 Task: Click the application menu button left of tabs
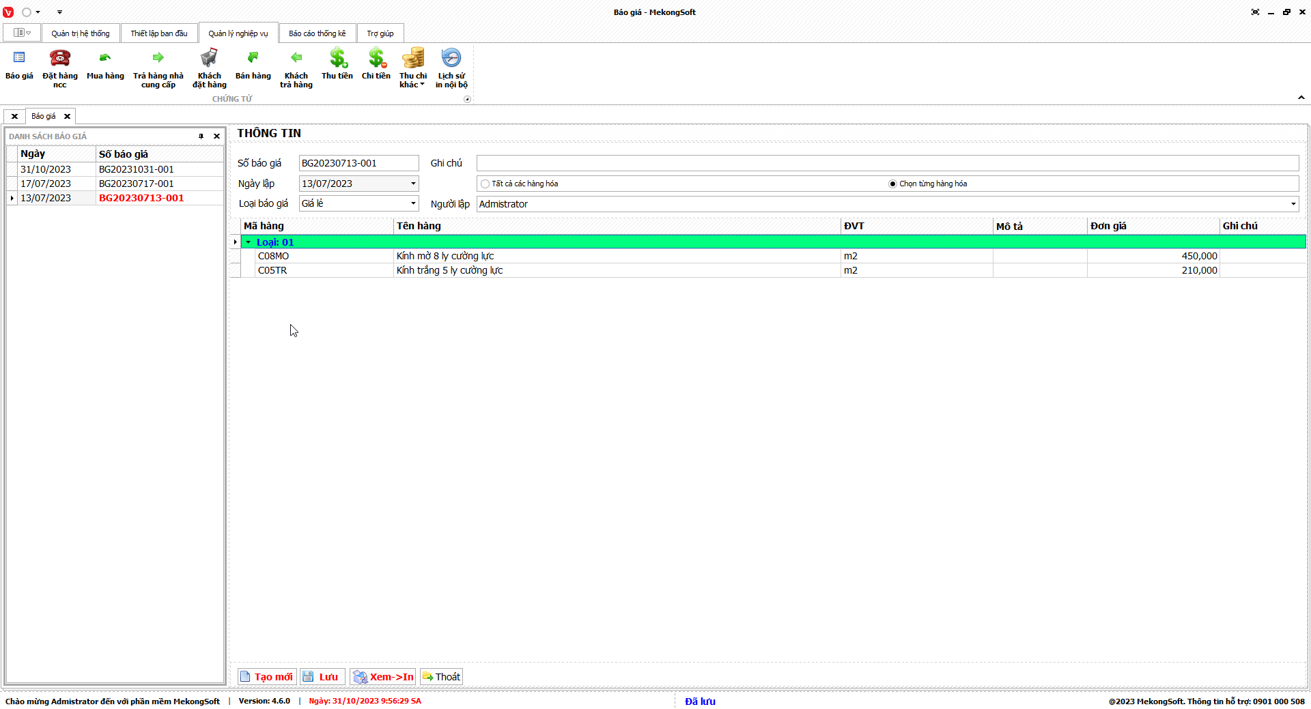(22, 33)
